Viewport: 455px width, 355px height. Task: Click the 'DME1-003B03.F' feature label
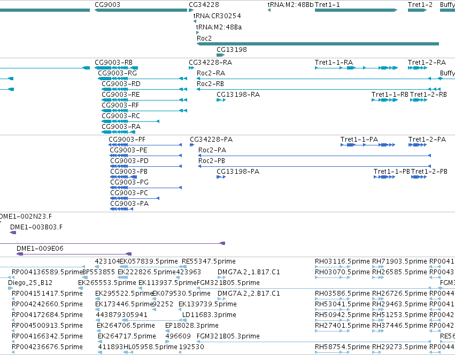pyautogui.click(x=36, y=227)
